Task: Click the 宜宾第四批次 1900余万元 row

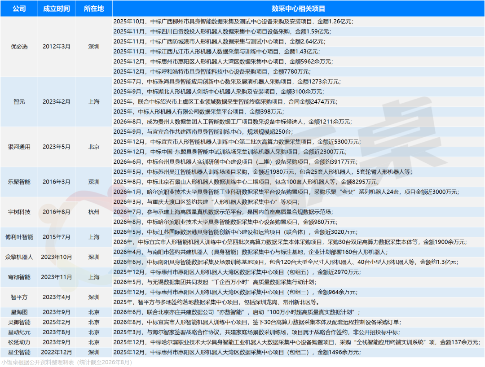Action: [299, 242]
